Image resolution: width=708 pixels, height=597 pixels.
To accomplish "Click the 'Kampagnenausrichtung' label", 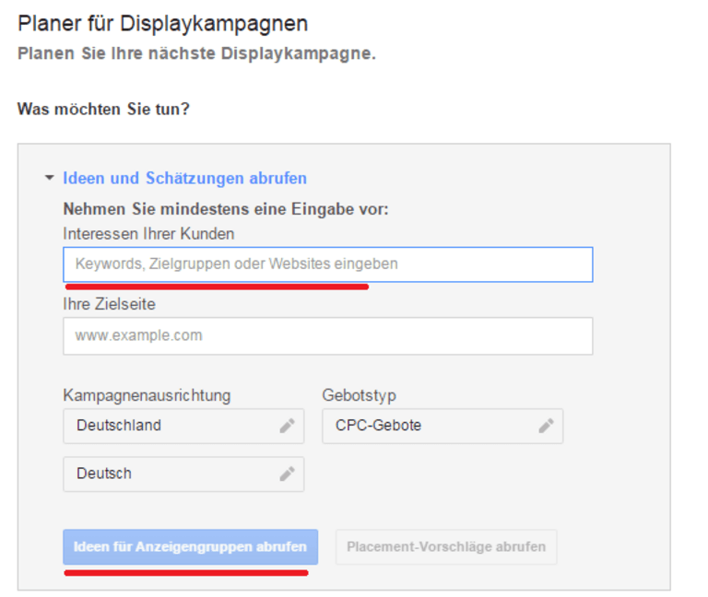I will click(x=147, y=395).
